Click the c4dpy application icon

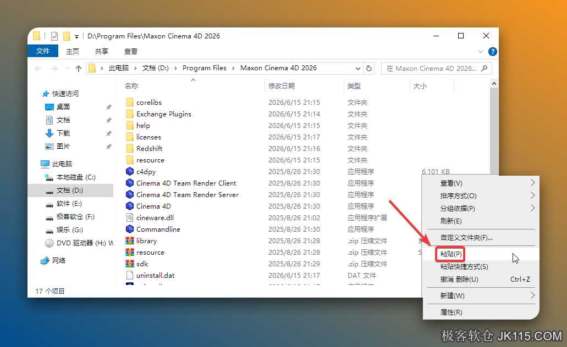pyautogui.click(x=130, y=171)
